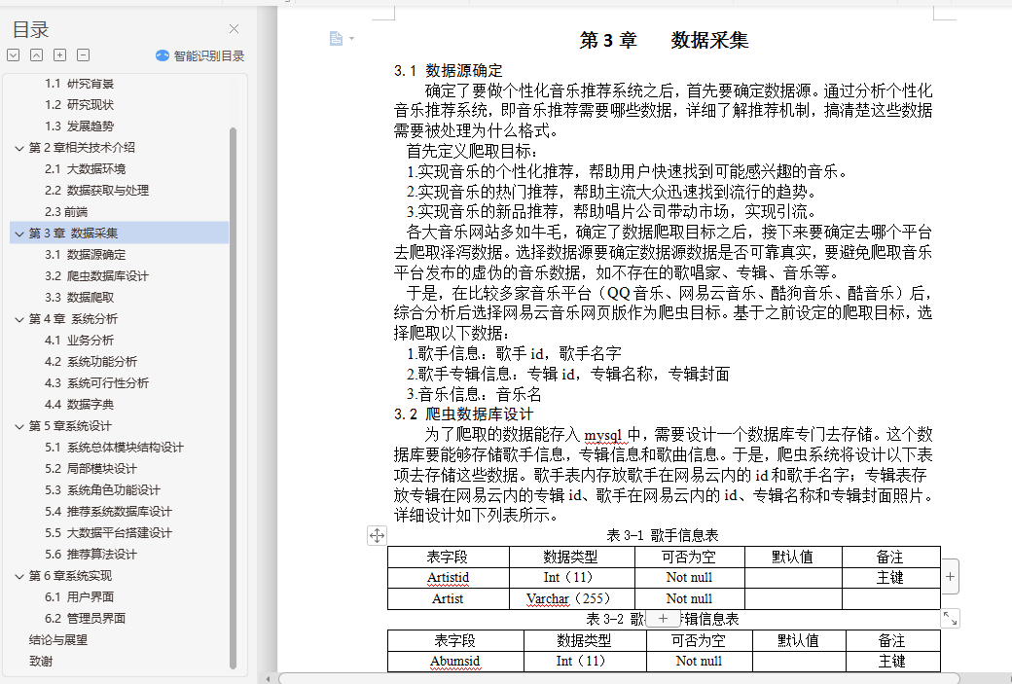
Task: Navigate to 2.2 数据获取与处理
Action: click(96, 191)
